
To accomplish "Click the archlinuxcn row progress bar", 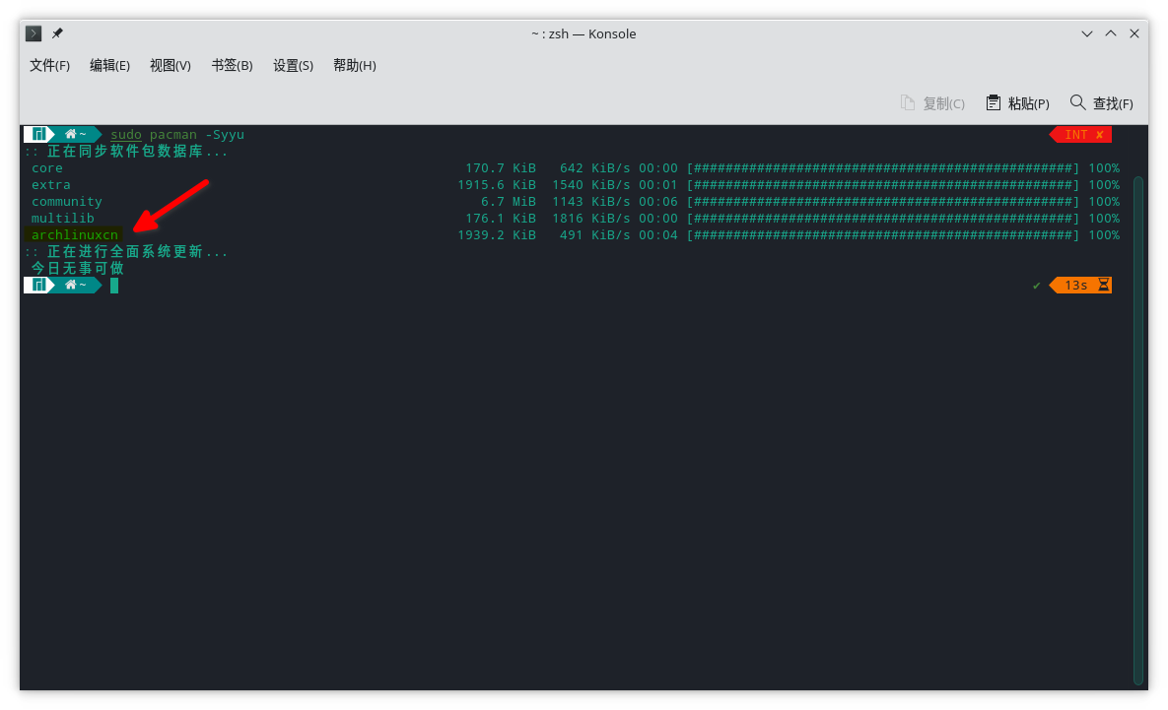I will click(883, 235).
